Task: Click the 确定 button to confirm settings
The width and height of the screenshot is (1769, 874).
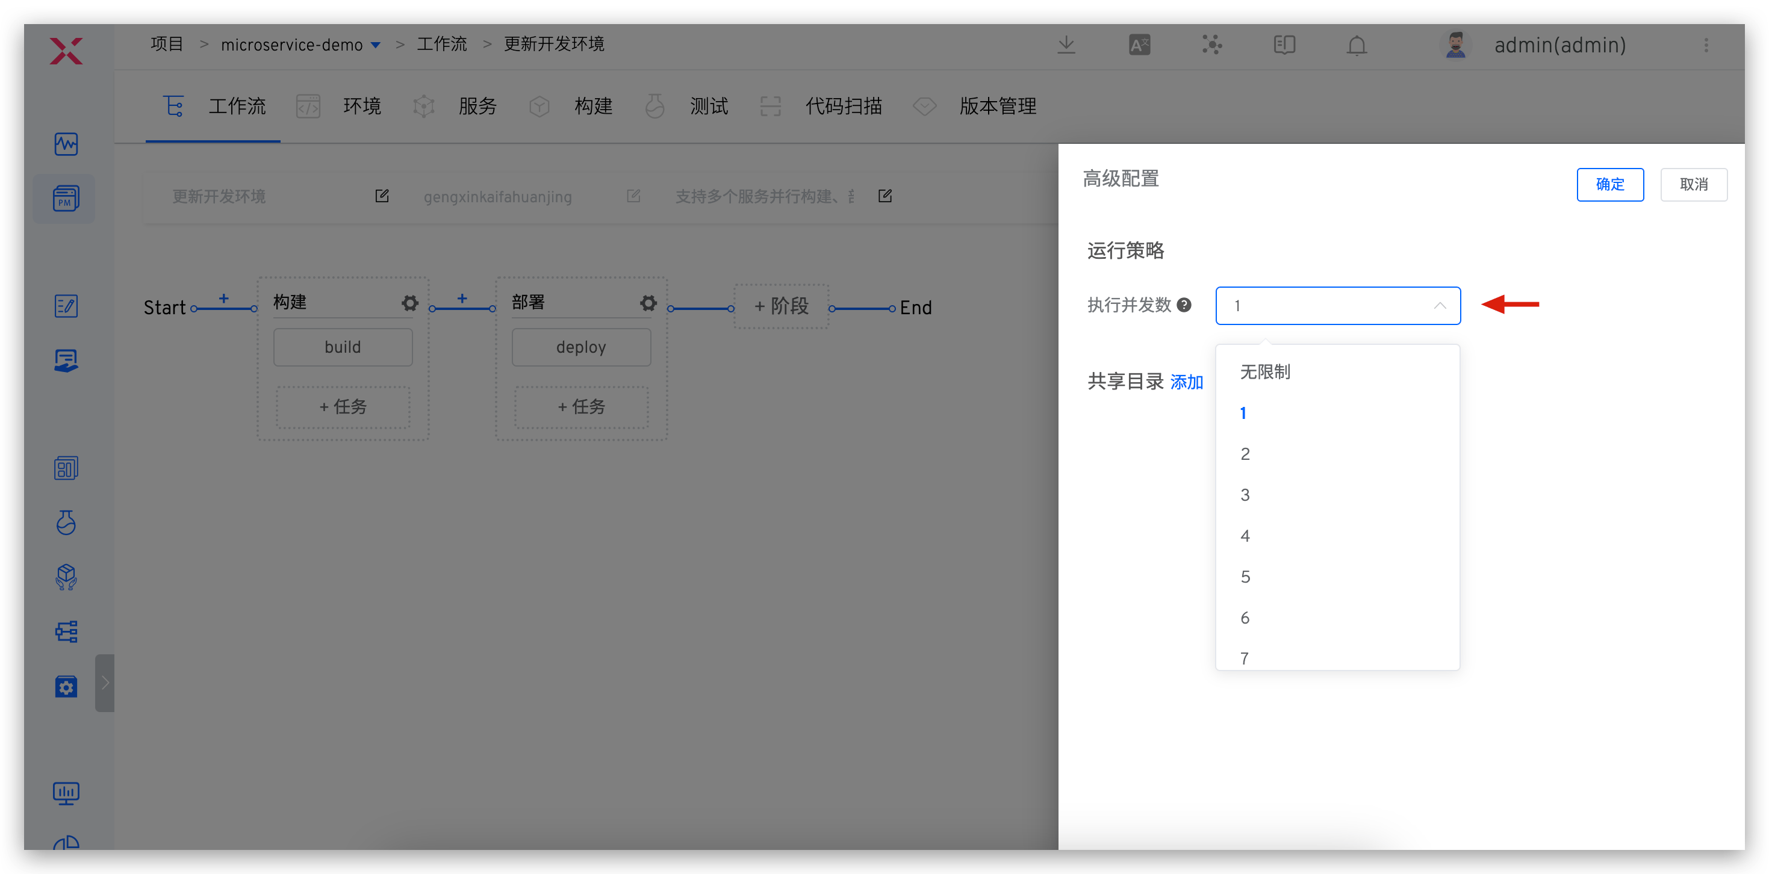Action: pos(1609,184)
